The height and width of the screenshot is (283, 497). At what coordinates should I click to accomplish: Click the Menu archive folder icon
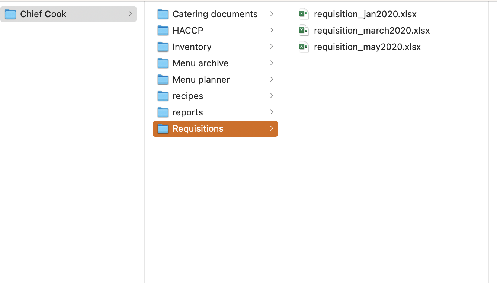(x=163, y=63)
